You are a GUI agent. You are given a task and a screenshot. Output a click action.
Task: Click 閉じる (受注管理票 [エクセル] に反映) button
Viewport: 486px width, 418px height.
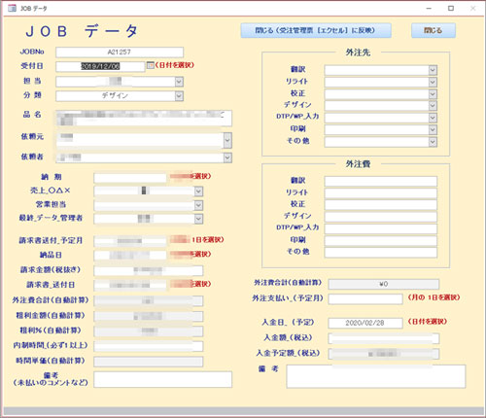(316, 30)
